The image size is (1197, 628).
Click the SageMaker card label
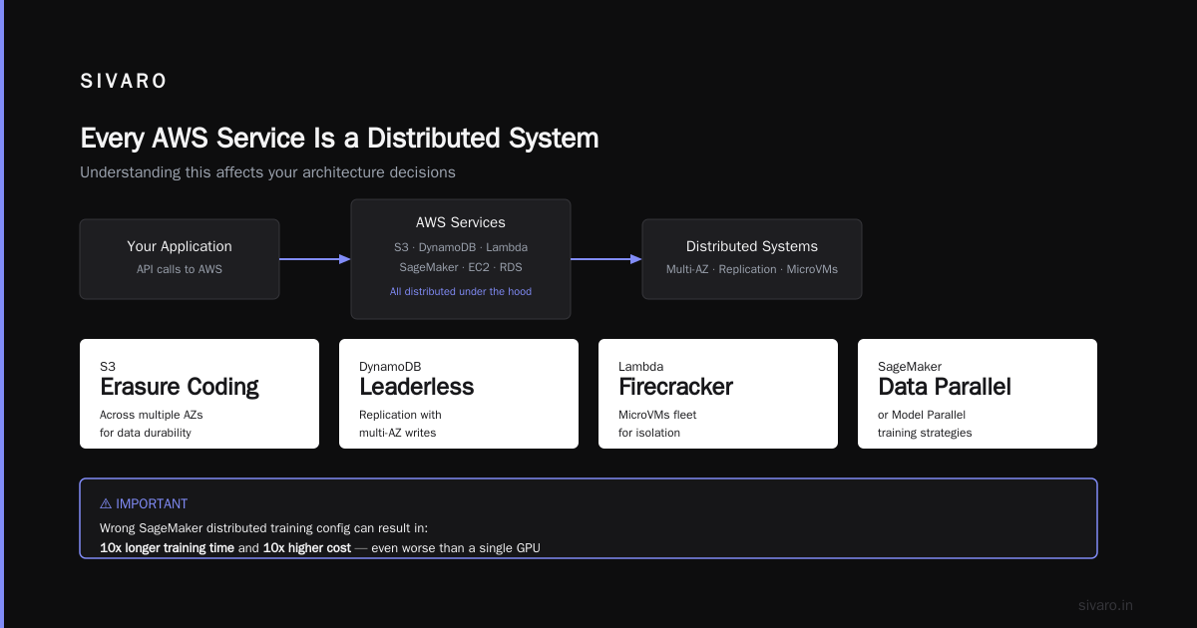tap(910, 366)
